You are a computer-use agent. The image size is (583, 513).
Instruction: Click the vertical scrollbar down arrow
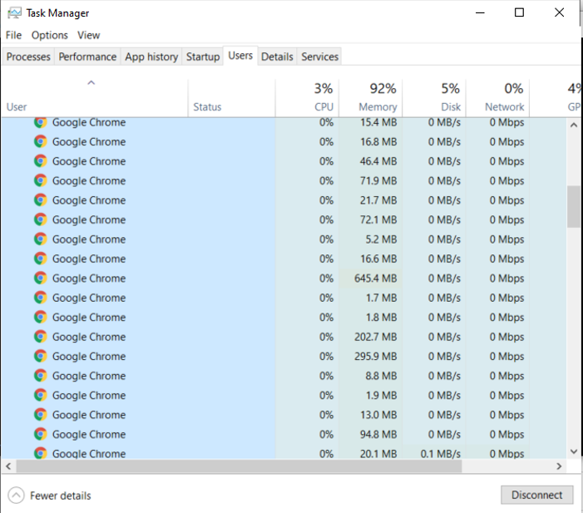point(574,451)
